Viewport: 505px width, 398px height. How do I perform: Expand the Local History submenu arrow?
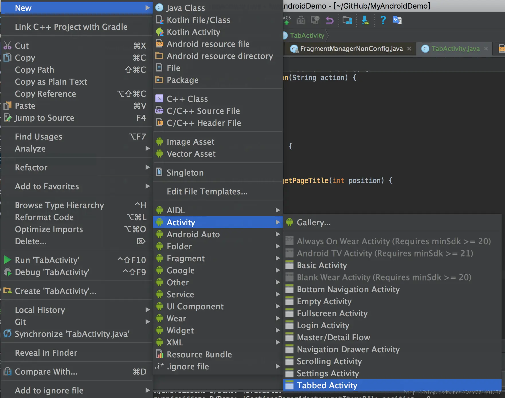click(147, 310)
